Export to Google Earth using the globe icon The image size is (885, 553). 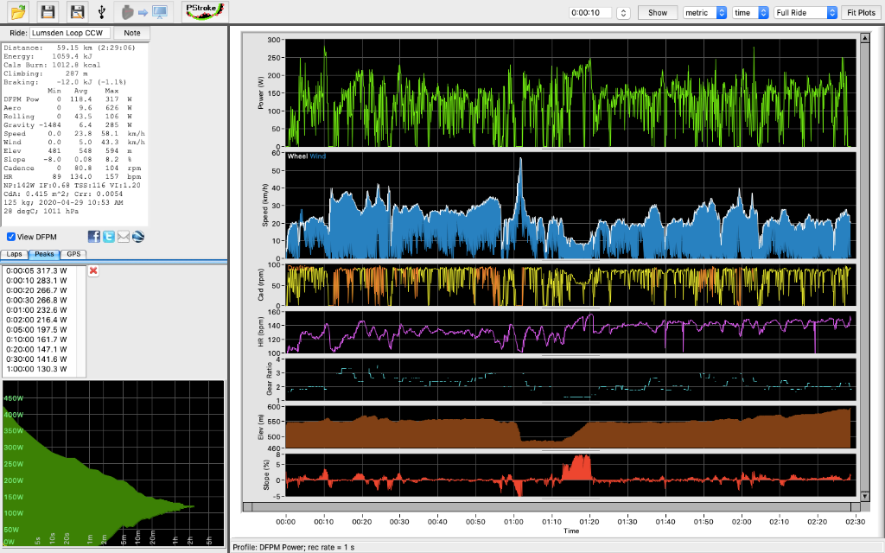pyautogui.click(x=137, y=237)
